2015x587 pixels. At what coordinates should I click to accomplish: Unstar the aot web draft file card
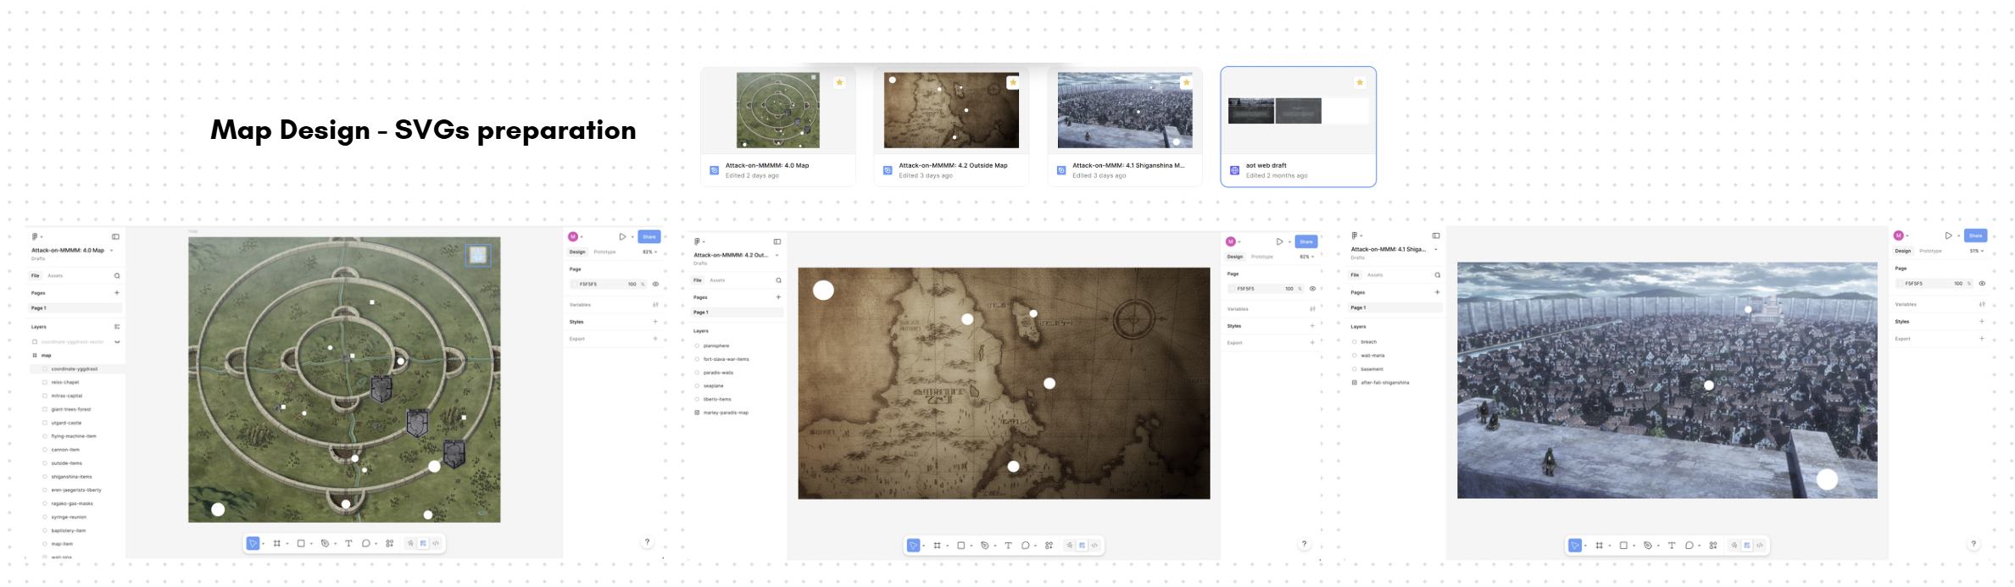[x=1360, y=82]
